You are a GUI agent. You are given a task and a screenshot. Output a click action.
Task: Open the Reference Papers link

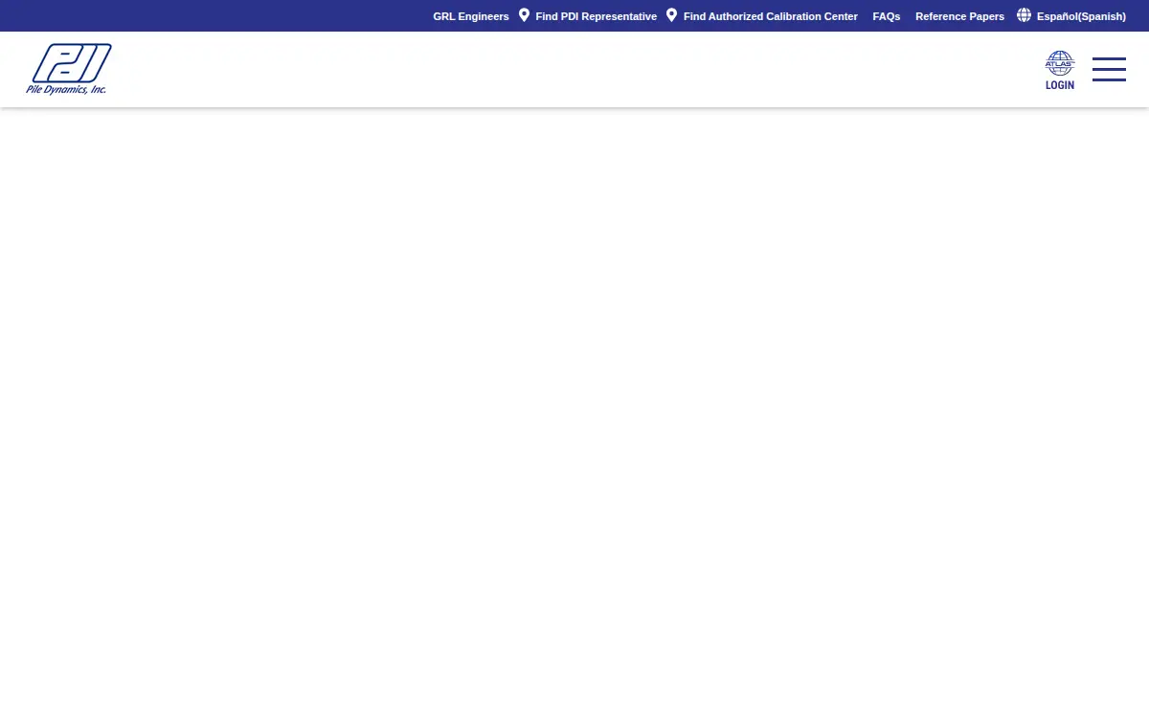pos(959,16)
